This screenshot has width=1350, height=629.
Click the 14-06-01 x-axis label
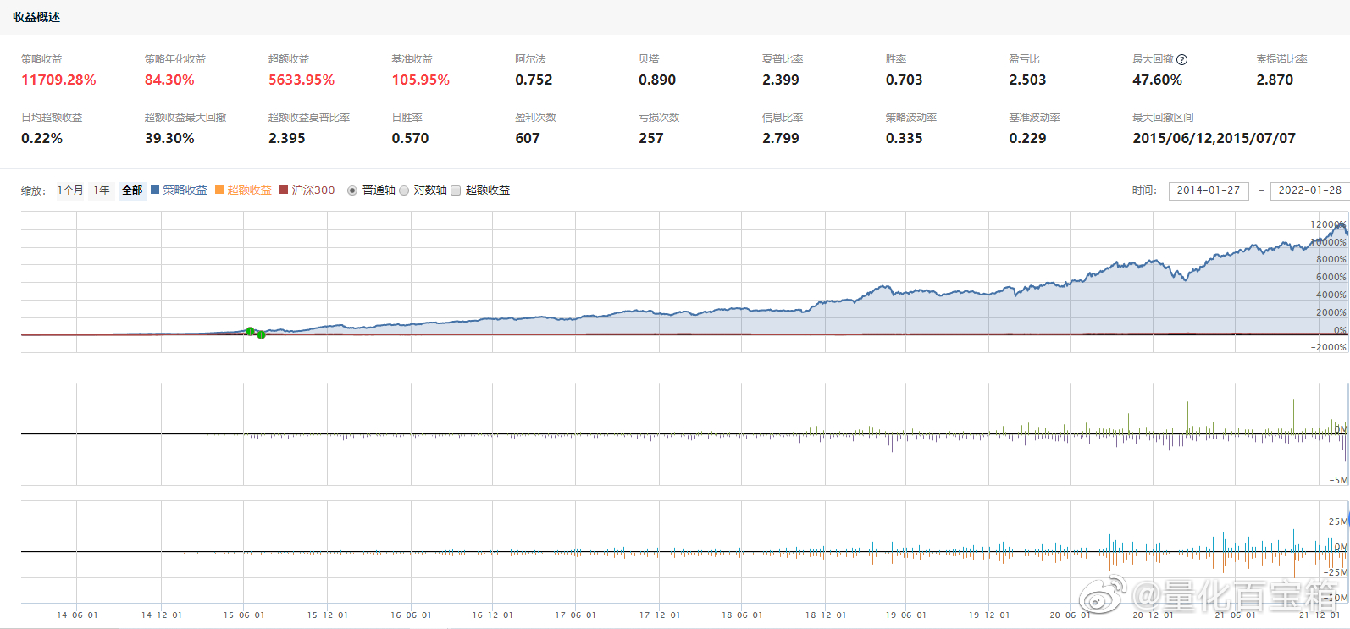(x=77, y=615)
